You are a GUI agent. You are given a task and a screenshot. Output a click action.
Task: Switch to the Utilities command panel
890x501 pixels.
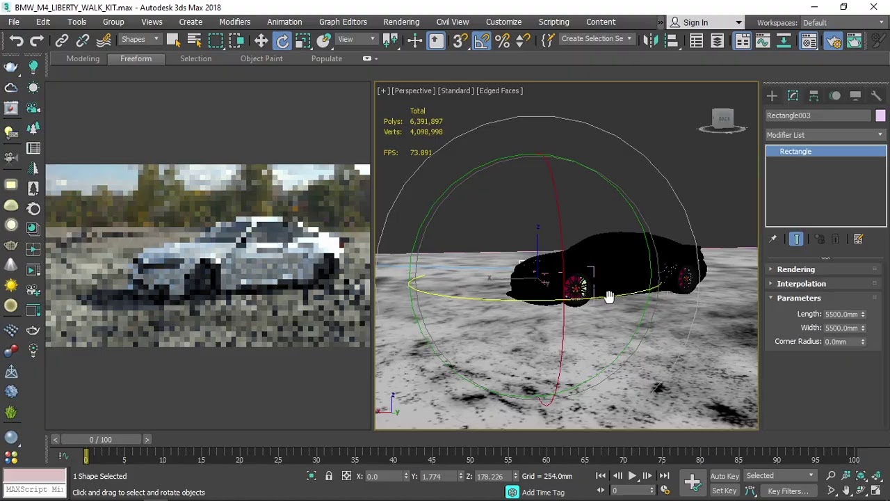876,96
